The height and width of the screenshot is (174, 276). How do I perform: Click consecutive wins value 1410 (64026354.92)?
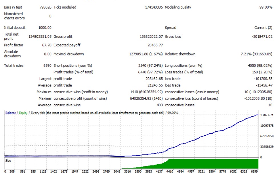coord(146,92)
